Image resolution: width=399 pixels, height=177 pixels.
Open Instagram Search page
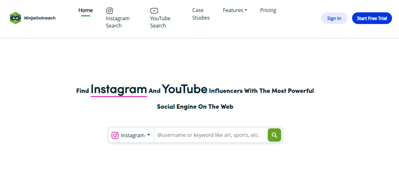pyautogui.click(x=118, y=22)
